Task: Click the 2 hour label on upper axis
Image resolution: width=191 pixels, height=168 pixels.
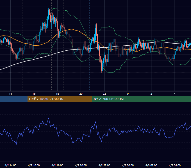Action: coord(151,94)
